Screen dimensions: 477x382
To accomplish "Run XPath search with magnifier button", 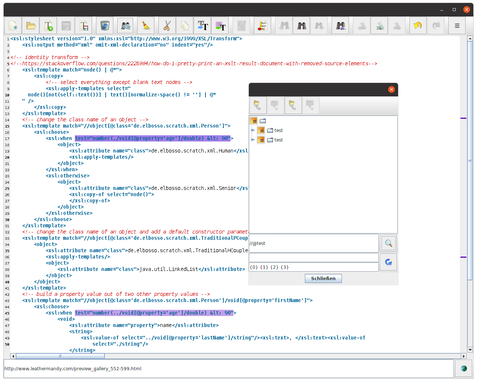I will click(388, 243).
